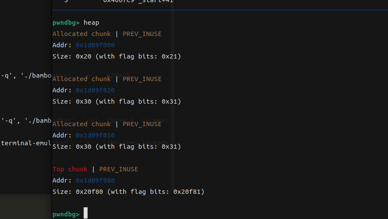Screen dimensions: 388x219
Task: Click the heap address 0x1d09f020
Action: pyautogui.click(x=95, y=90)
